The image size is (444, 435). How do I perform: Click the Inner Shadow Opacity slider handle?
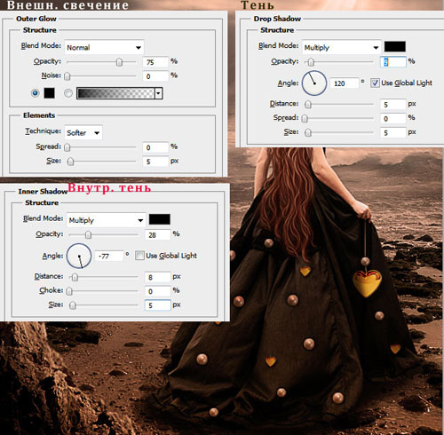click(88, 234)
